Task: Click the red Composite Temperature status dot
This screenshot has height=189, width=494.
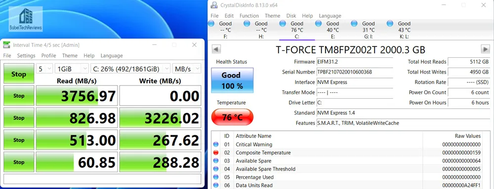Action: click(216, 152)
